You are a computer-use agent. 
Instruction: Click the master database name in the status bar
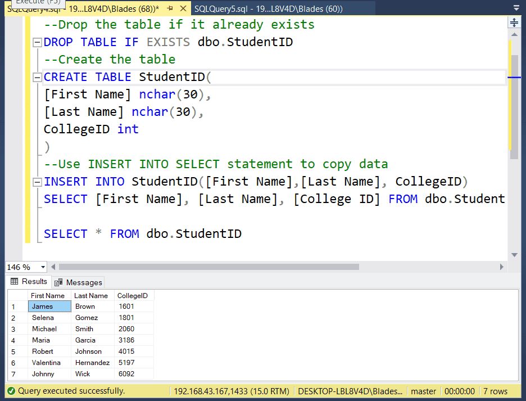click(x=423, y=391)
